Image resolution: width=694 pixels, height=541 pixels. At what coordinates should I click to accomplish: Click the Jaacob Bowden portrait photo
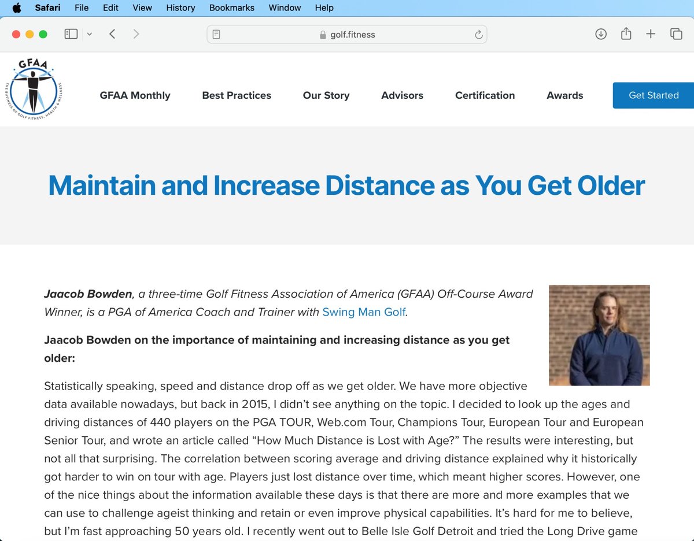[x=599, y=335]
